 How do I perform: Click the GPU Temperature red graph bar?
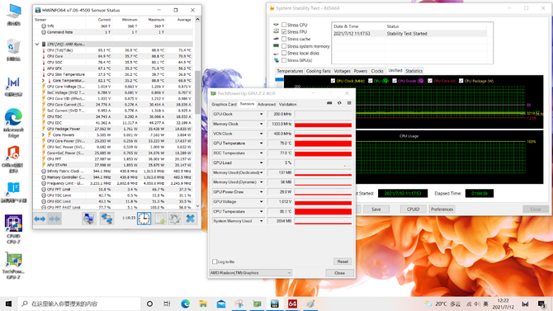tap(323, 144)
